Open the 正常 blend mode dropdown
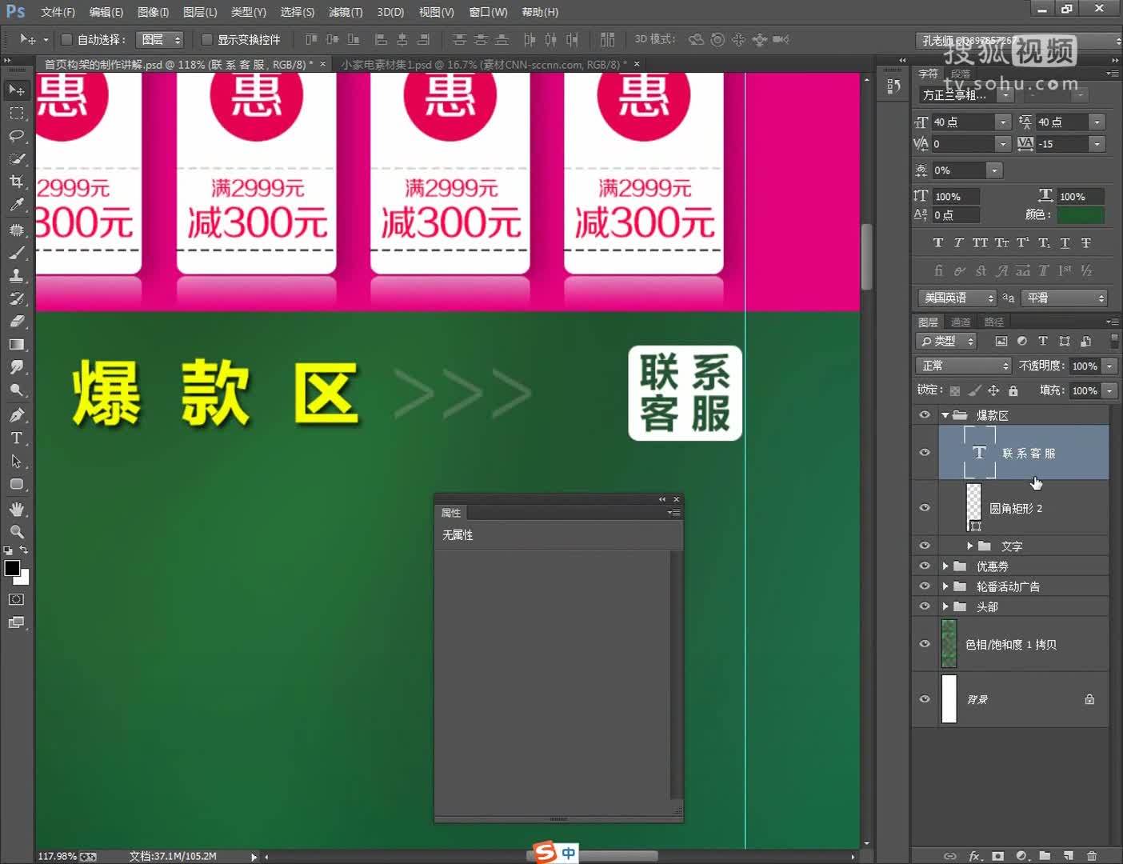The height and width of the screenshot is (864, 1123). (x=962, y=366)
